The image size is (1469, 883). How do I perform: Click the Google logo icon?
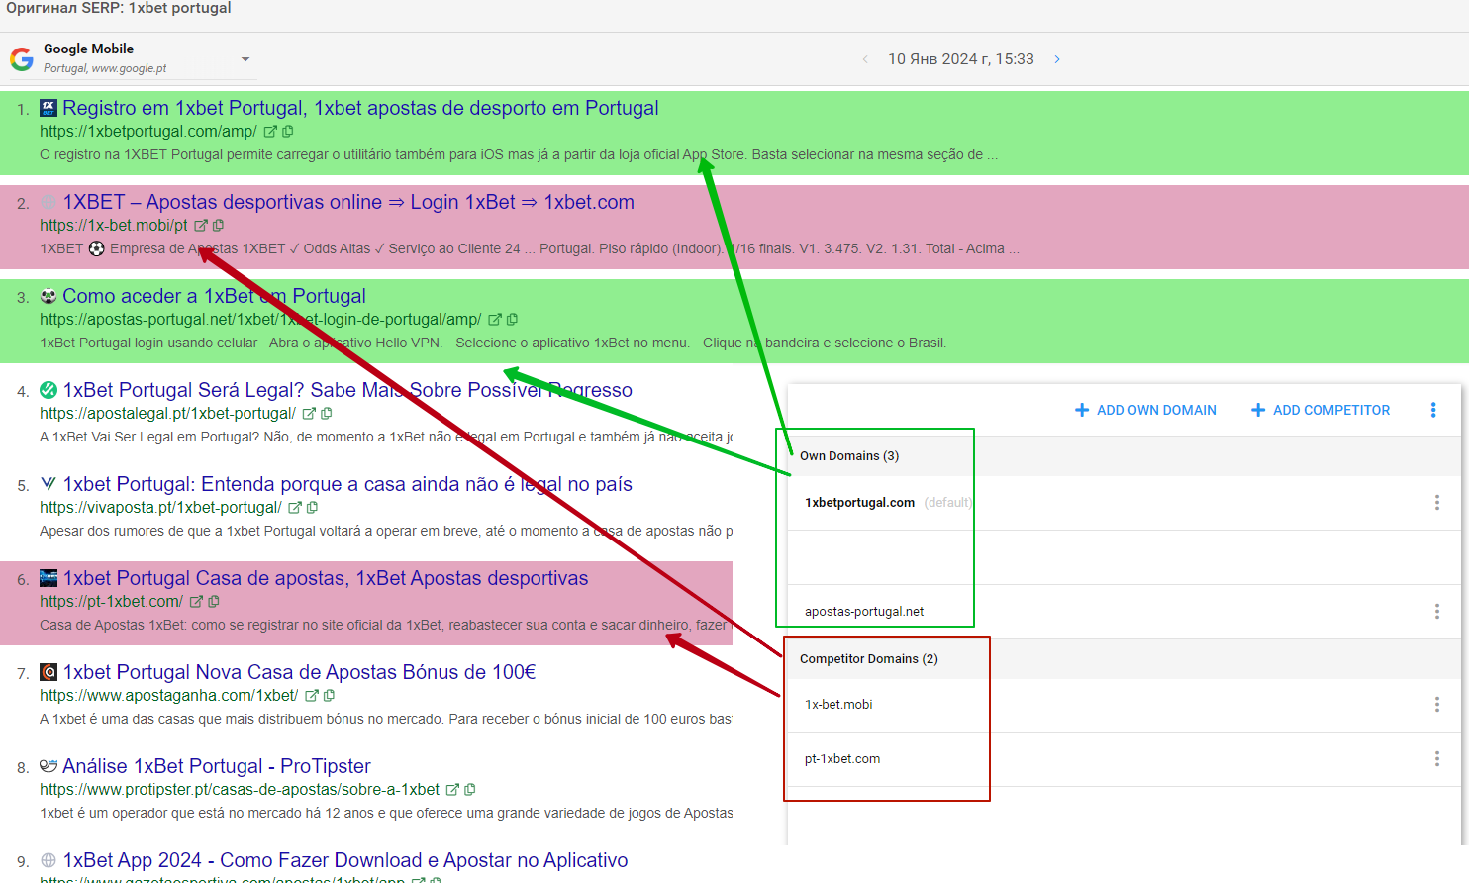tap(22, 59)
